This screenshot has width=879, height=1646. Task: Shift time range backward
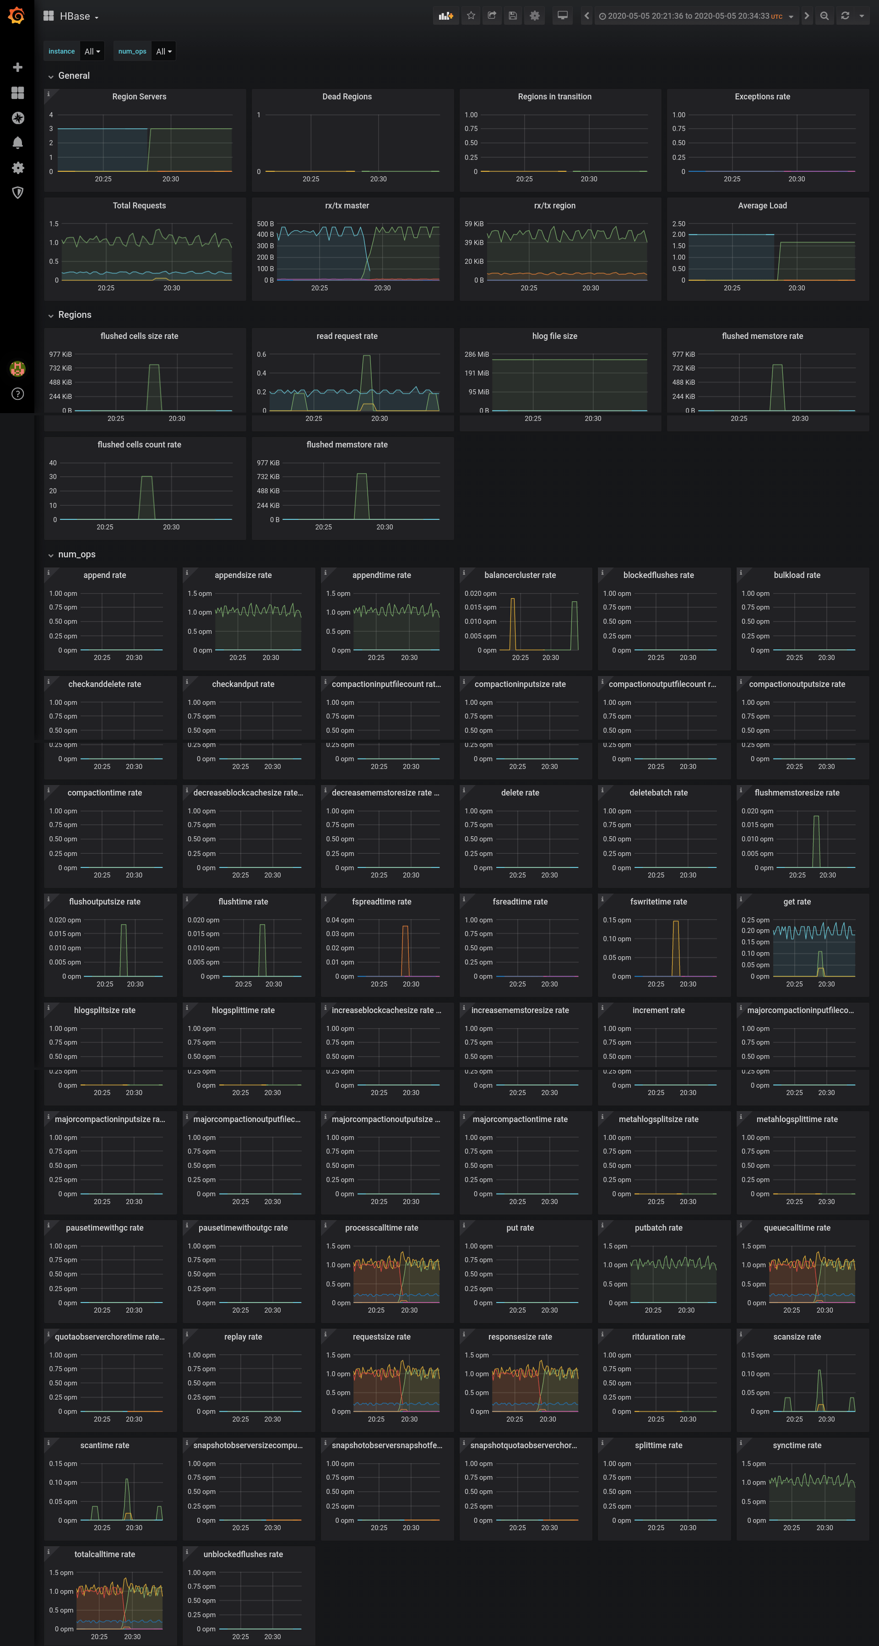(x=586, y=16)
